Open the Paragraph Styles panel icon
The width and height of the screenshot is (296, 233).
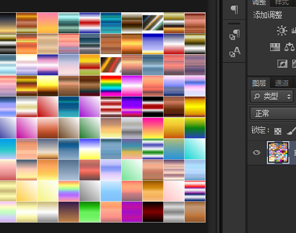(234, 34)
